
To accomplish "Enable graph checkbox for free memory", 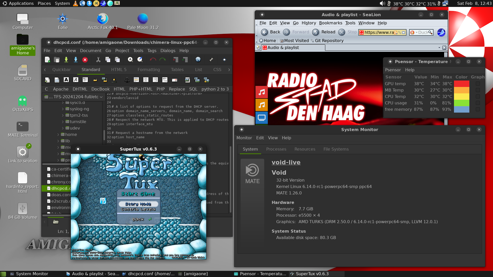I will pos(478,109).
